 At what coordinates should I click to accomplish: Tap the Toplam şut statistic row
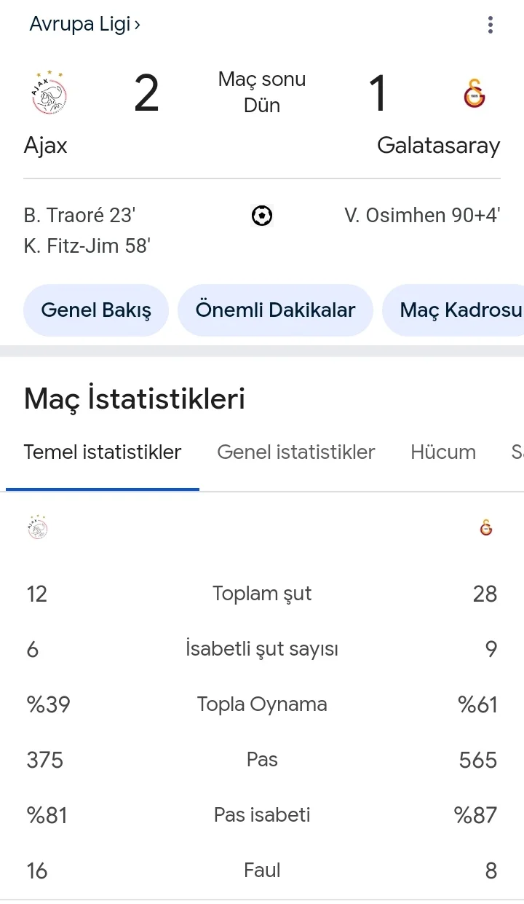coord(262,594)
